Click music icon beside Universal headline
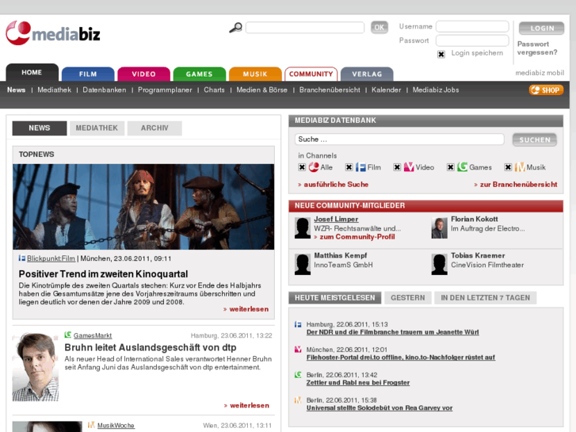 [x=298, y=400]
